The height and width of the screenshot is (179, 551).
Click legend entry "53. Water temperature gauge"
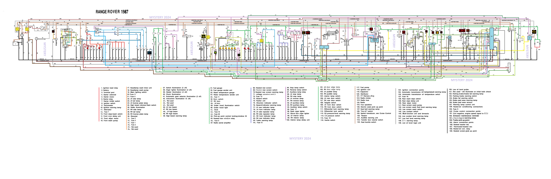(222, 93)
